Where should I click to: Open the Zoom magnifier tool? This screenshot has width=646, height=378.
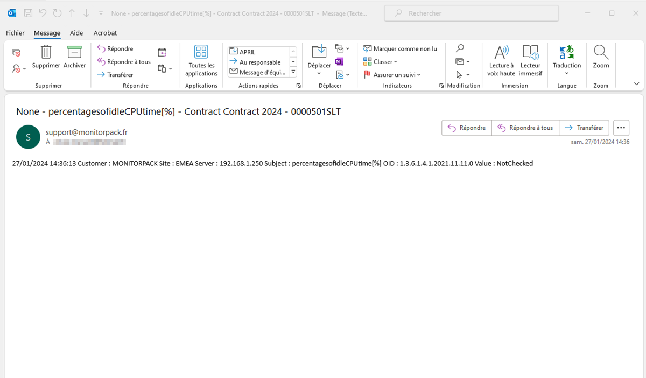click(601, 53)
